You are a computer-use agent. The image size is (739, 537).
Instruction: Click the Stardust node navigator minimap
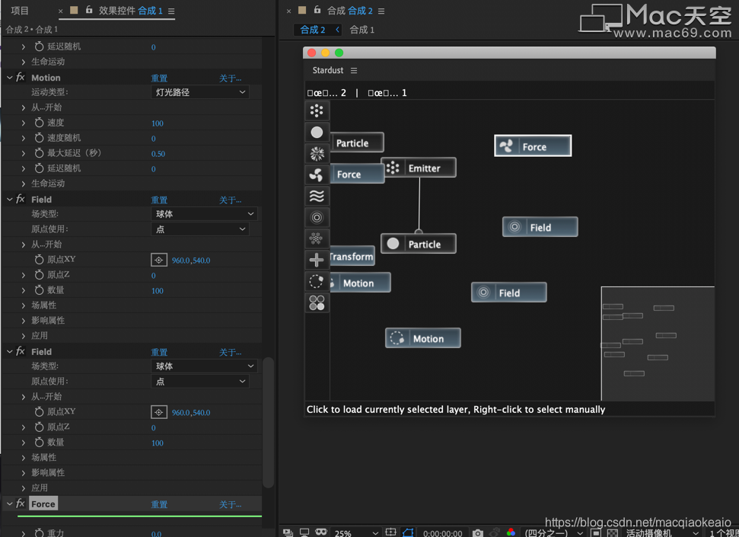(x=658, y=344)
